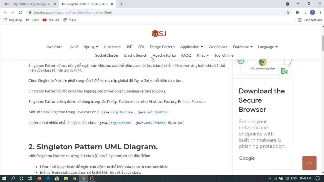
Task: Switch the ENG input language indicator
Action: coord(294,178)
